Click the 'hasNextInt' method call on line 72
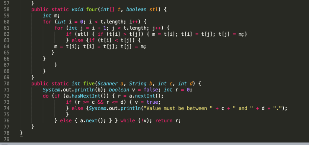This screenshot has height=145, width=309. [x=86, y=96]
